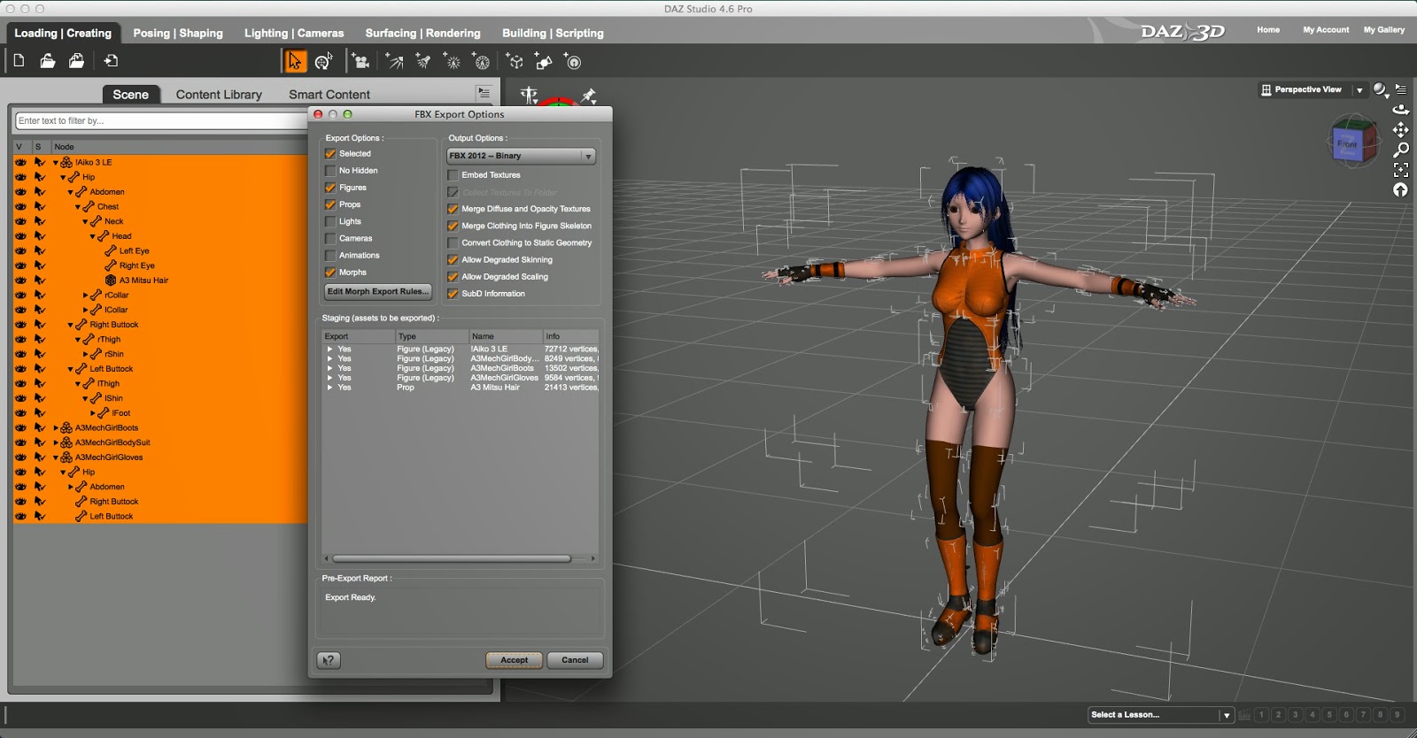
Task: Click the create new torus/ring primitive icon
Action: [573, 61]
